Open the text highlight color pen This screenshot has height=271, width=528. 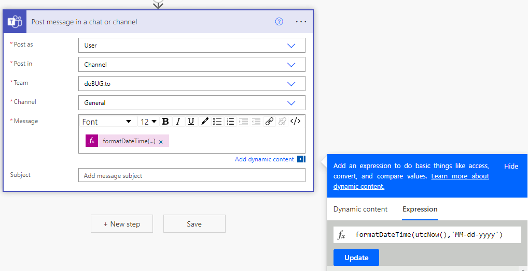(204, 122)
